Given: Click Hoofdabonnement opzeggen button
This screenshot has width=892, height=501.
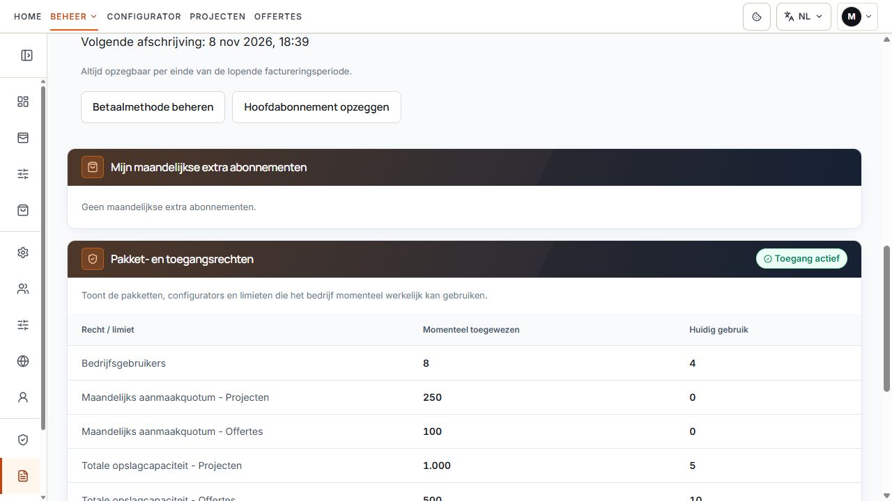Looking at the screenshot, I should (x=316, y=107).
